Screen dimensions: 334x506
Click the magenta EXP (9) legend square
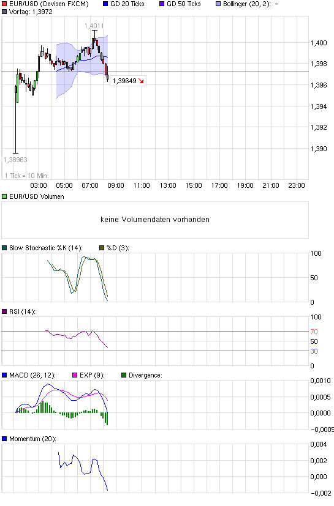pyautogui.click(x=75, y=375)
